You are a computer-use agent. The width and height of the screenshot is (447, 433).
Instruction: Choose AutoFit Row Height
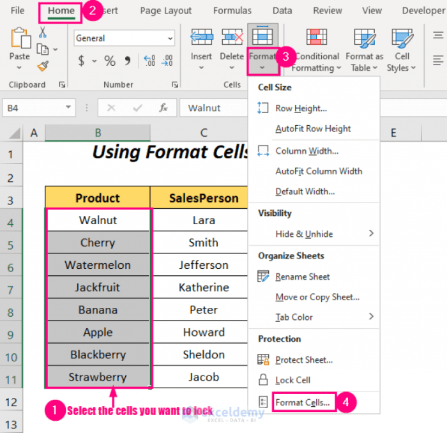(314, 128)
